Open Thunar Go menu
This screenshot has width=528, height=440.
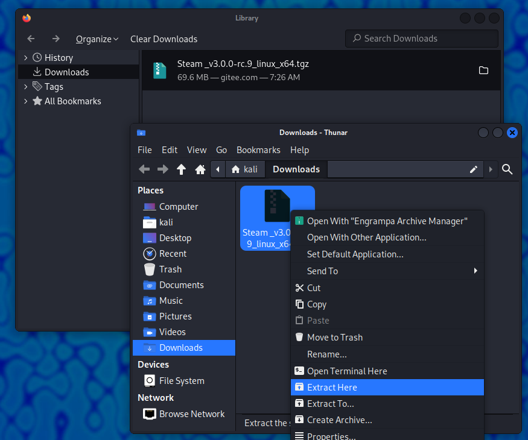tap(221, 150)
